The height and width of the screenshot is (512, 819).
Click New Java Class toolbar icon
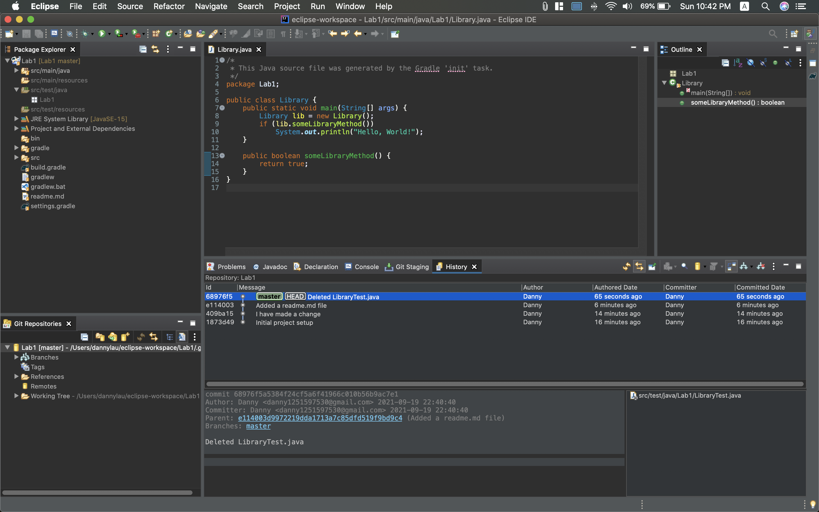(x=169, y=34)
